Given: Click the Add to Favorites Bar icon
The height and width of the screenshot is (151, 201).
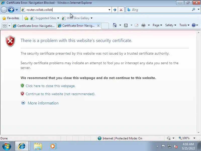Looking at the screenshot, I should click(x=26, y=18).
